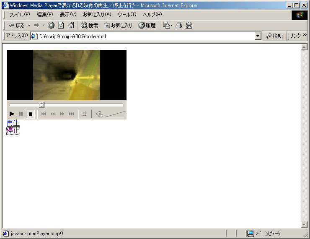
Task: Click the Skip to previous track button
Action: click(43, 114)
